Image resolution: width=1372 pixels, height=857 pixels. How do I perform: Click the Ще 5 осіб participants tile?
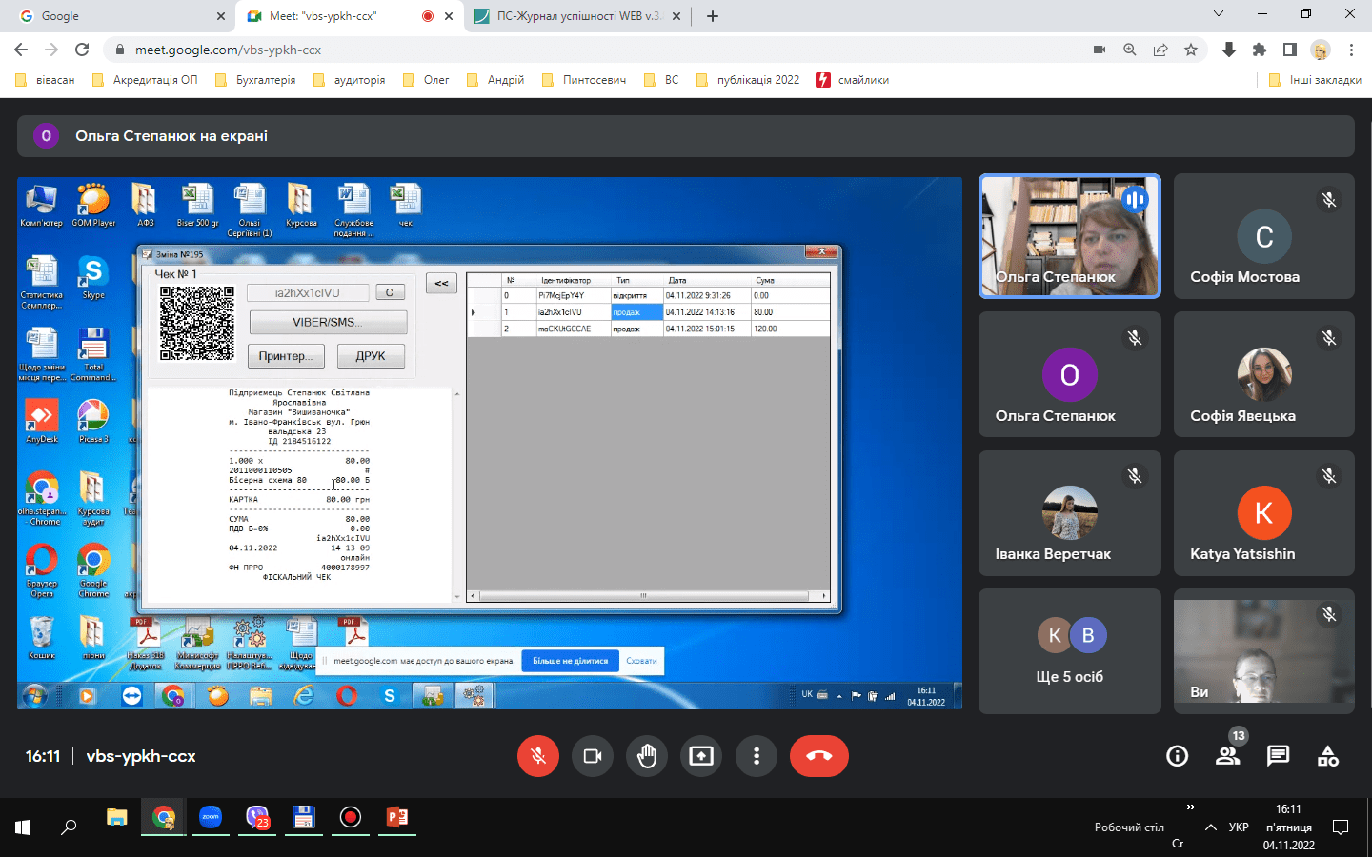1069,651
